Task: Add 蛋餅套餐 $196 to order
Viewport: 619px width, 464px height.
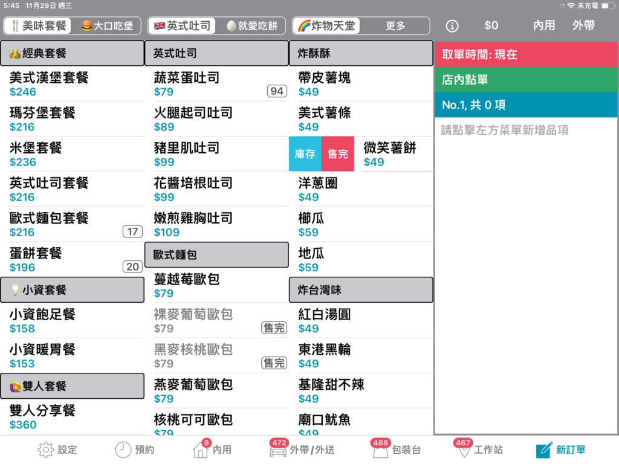Action: click(x=73, y=260)
